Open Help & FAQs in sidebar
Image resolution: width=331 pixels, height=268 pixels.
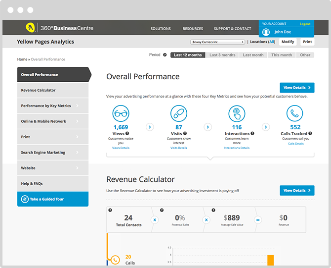pos(53,183)
